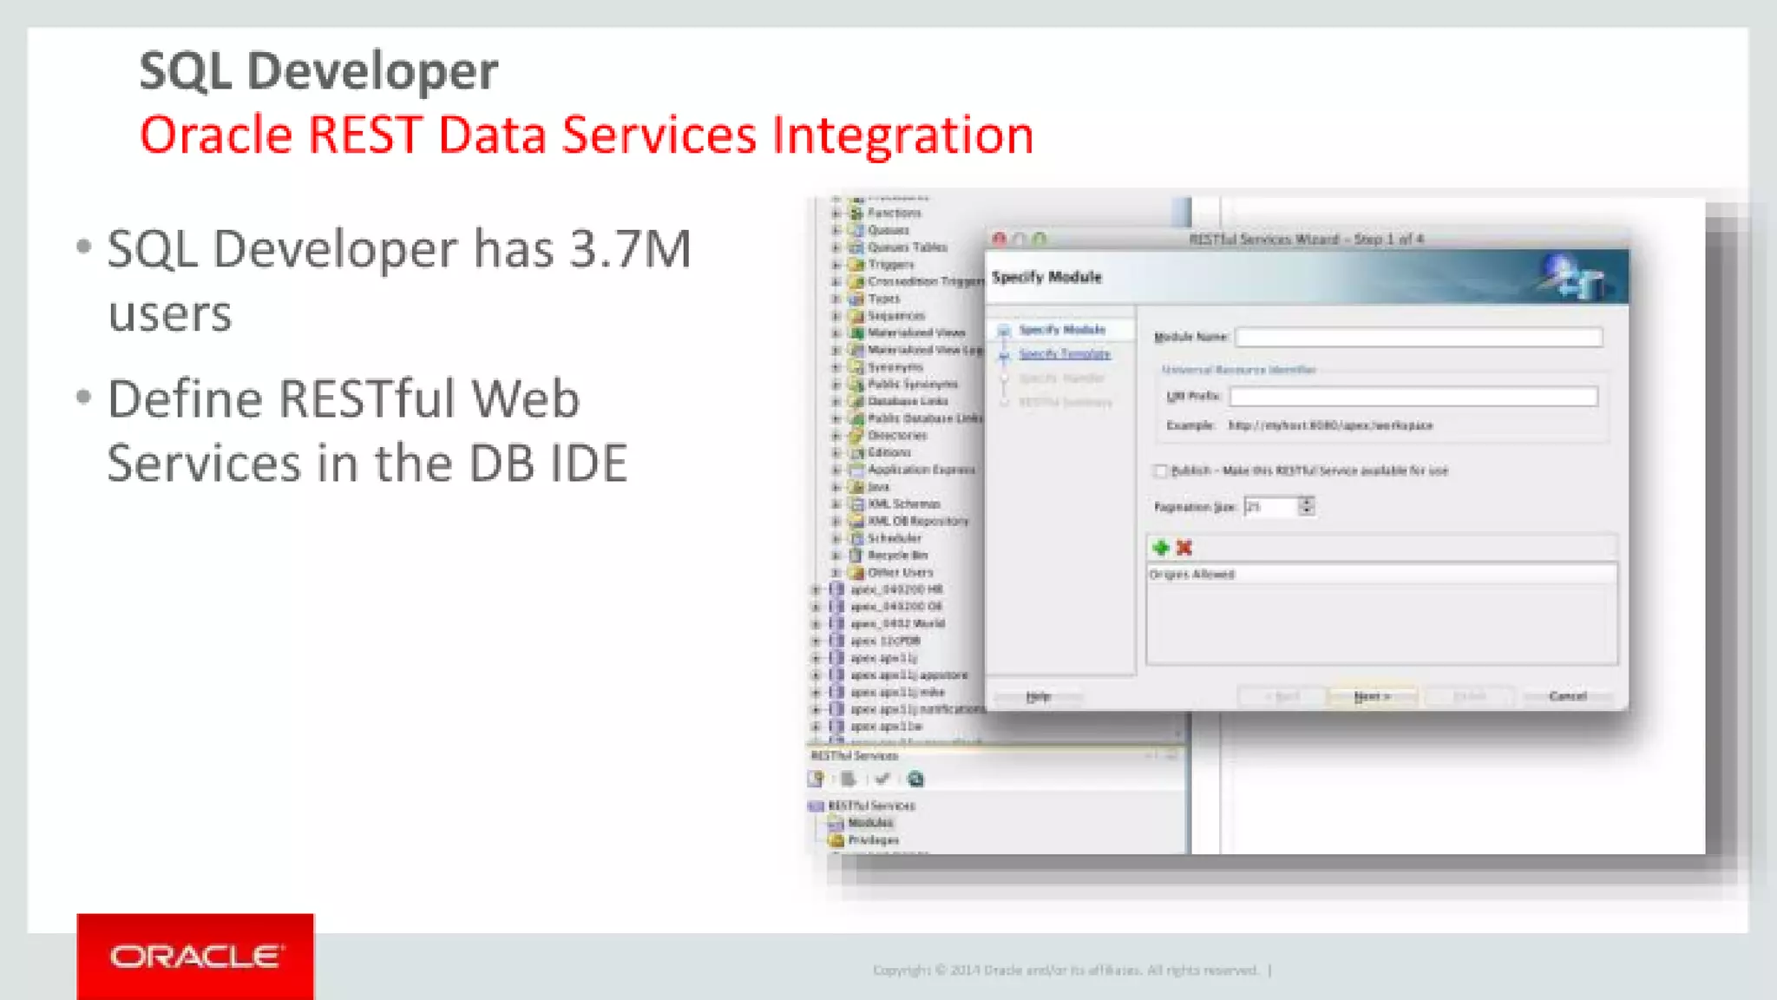Click the Editions node icon
The image size is (1777, 1000).
[856, 452]
